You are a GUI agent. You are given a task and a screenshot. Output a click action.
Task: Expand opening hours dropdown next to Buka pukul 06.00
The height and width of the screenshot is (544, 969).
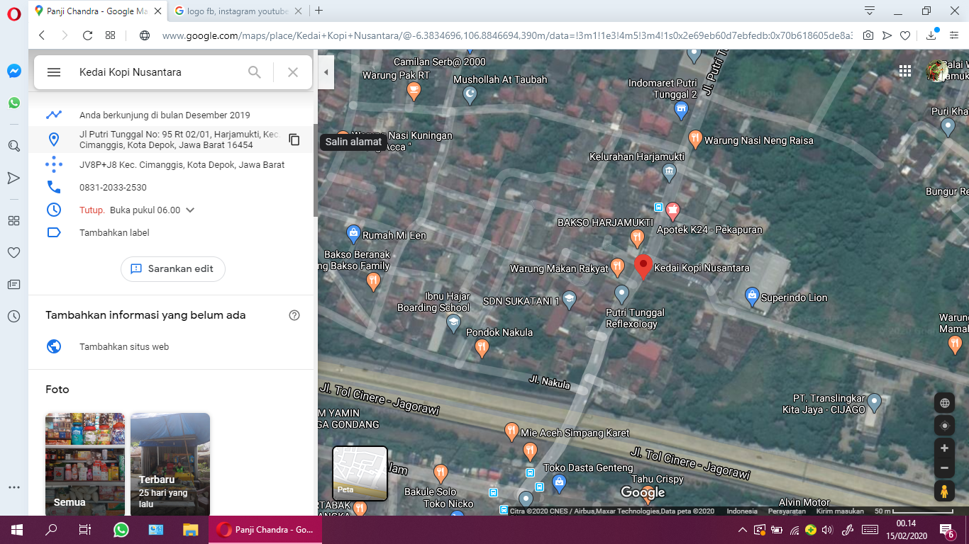pos(190,210)
